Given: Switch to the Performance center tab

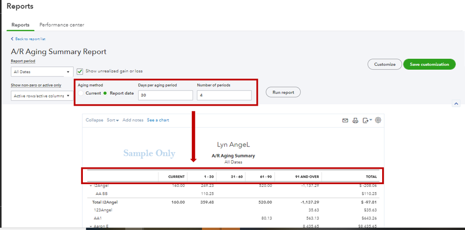Looking at the screenshot, I should 62,25.
